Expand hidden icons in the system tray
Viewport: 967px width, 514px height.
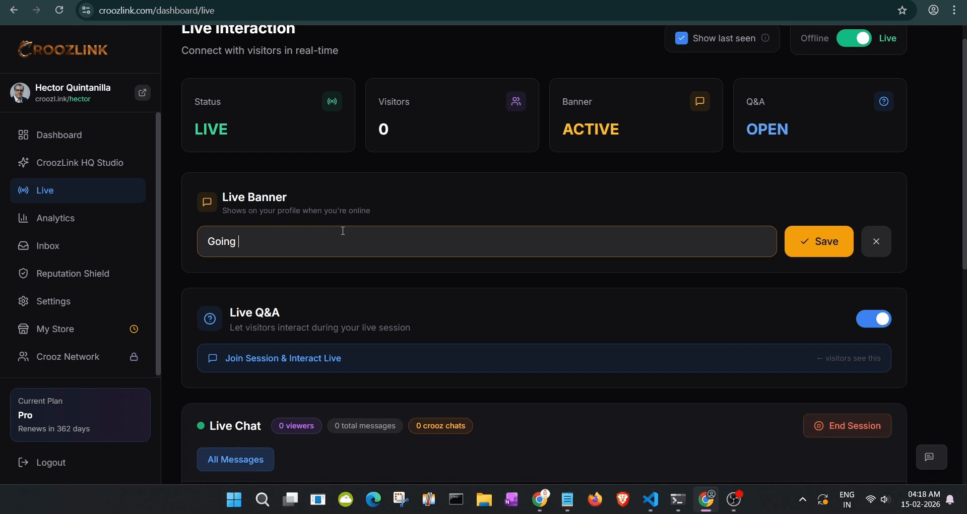click(x=802, y=499)
